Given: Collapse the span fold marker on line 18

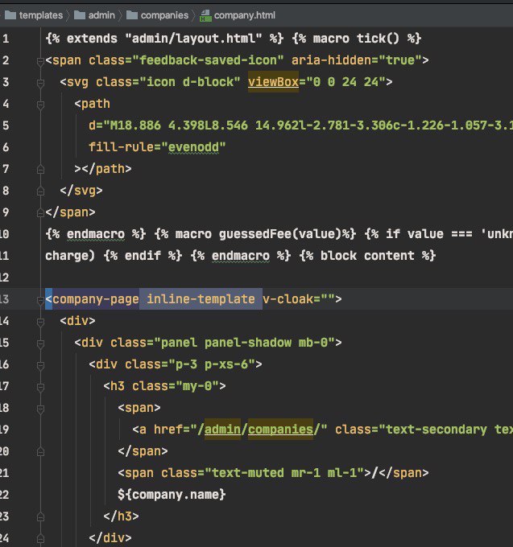Looking at the screenshot, I should click(x=40, y=409).
